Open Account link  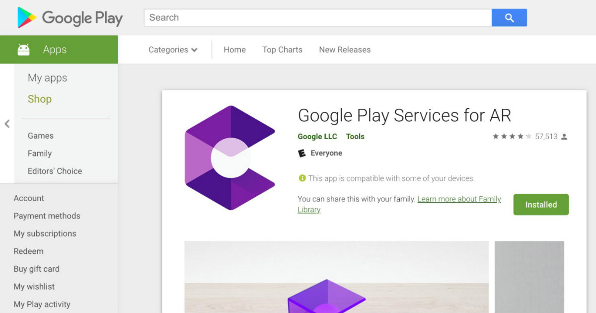point(29,198)
